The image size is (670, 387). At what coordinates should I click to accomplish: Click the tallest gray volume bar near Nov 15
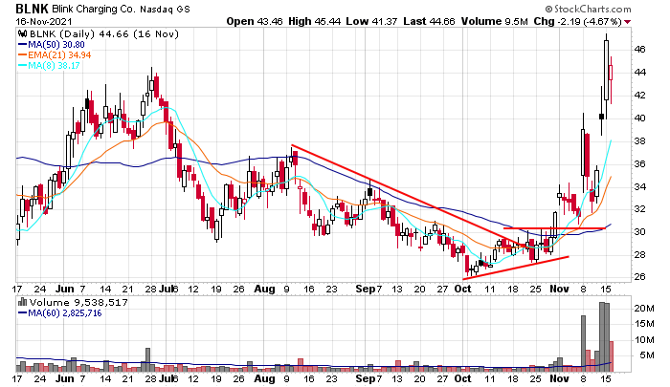click(x=602, y=337)
